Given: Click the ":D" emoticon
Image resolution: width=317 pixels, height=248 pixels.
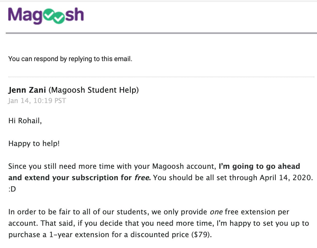Looking at the screenshot, I should pos(12,189).
